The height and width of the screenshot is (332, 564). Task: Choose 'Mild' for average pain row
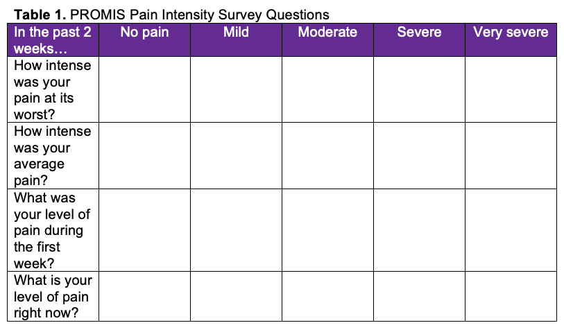click(236, 156)
